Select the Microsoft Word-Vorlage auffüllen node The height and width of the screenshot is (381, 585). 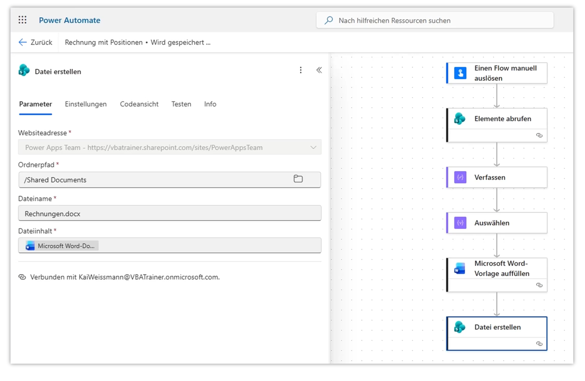coord(497,275)
